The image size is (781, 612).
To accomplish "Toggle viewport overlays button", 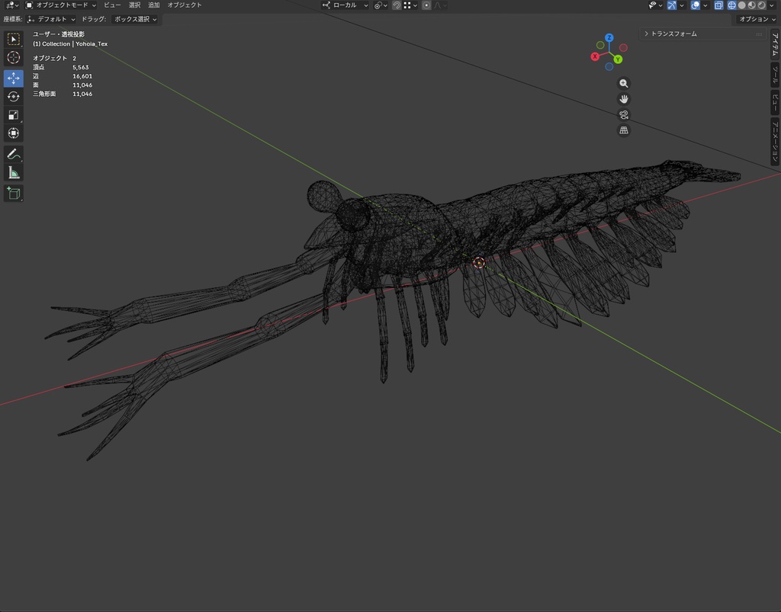I will tap(696, 5).
